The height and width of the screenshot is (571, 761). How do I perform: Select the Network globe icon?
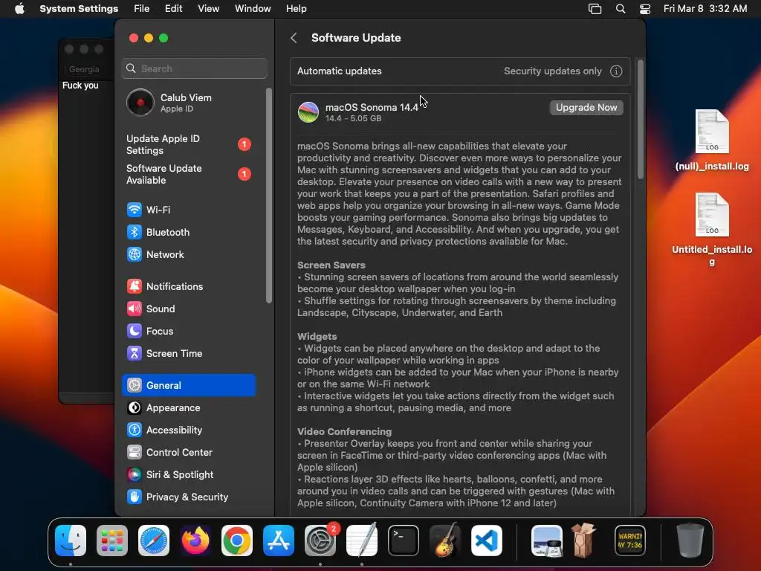(x=135, y=254)
